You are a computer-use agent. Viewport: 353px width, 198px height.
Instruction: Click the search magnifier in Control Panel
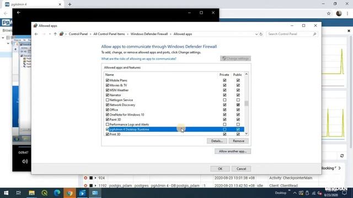pos(314,34)
